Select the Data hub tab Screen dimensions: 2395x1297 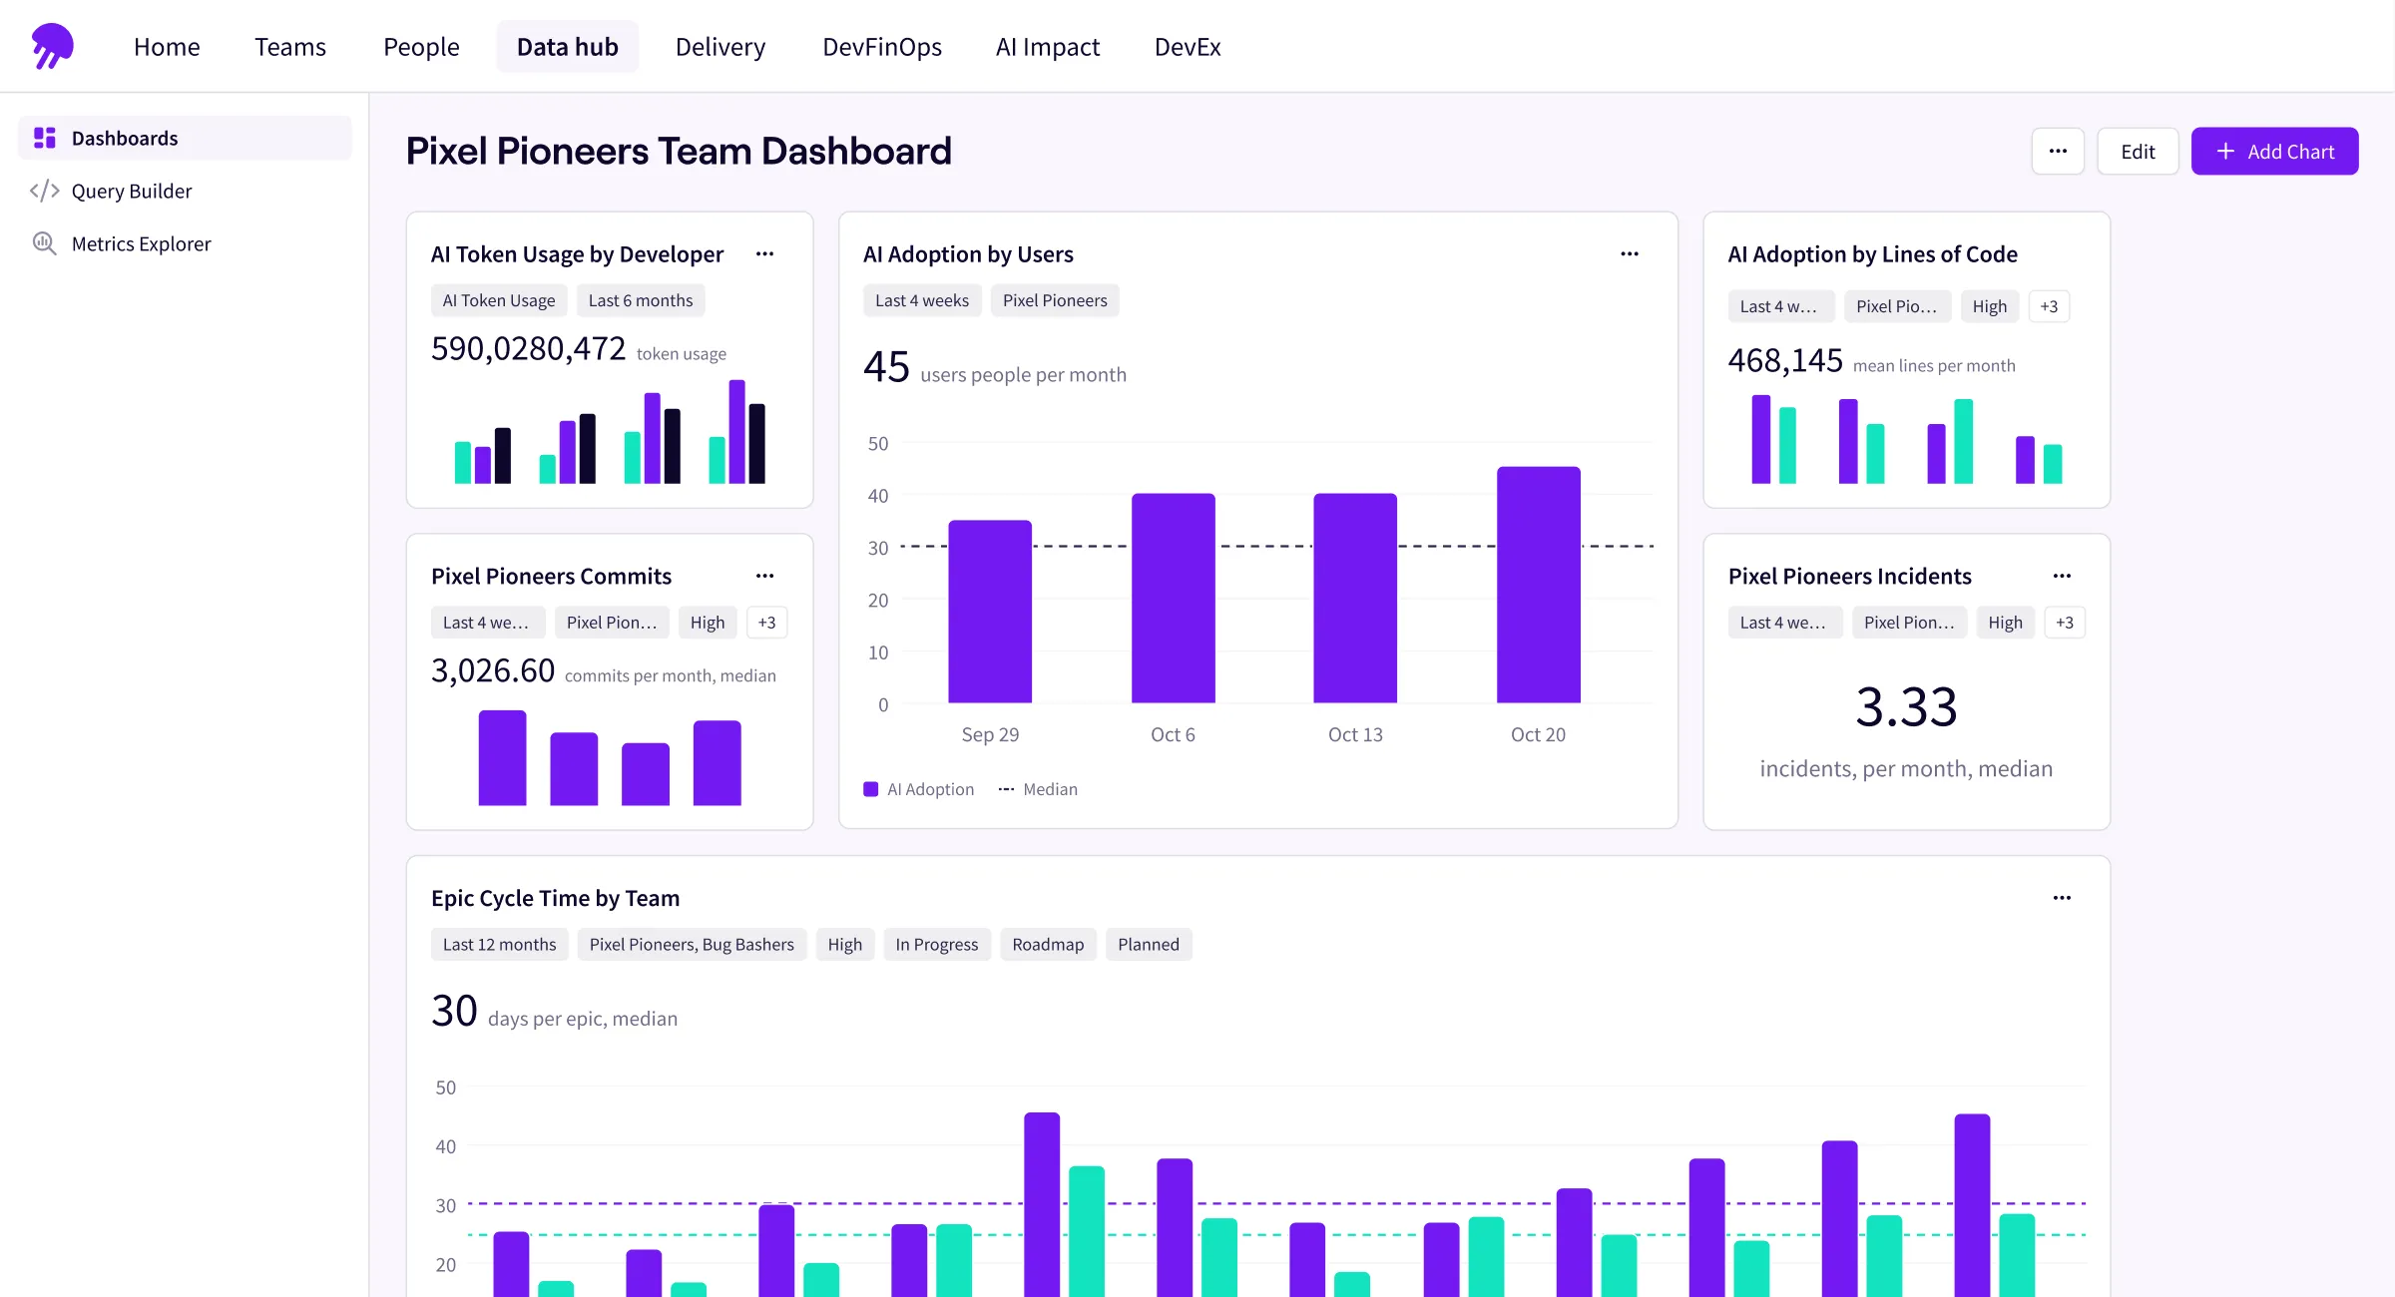pyautogui.click(x=568, y=46)
